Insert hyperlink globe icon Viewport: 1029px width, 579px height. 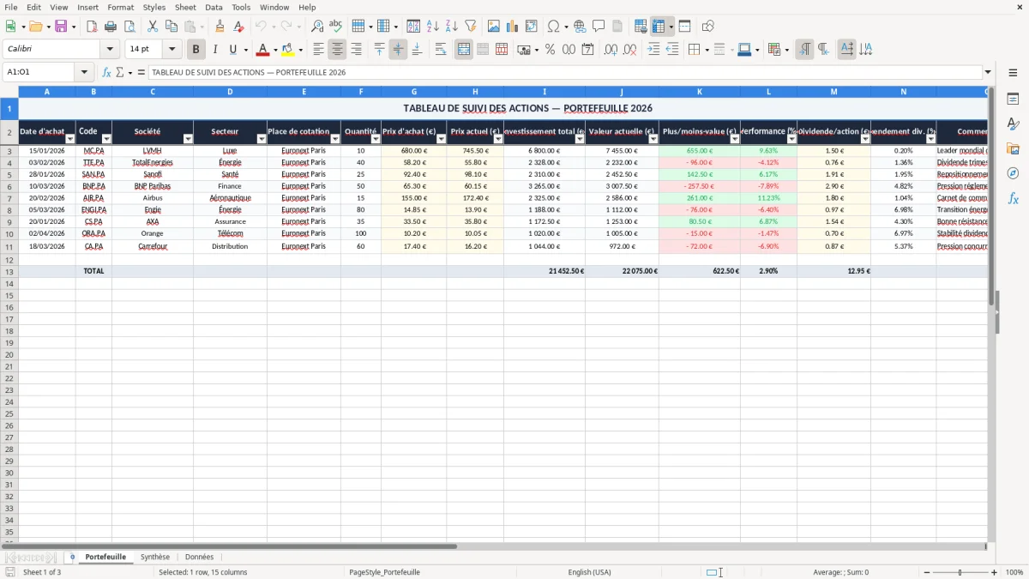click(x=581, y=27)
